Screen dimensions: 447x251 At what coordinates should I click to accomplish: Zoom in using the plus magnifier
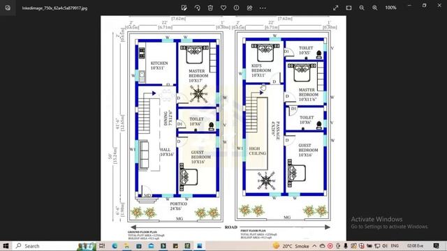click(375, 8)
